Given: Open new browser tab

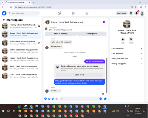Looking at the screenshot, I should point(34,2).
